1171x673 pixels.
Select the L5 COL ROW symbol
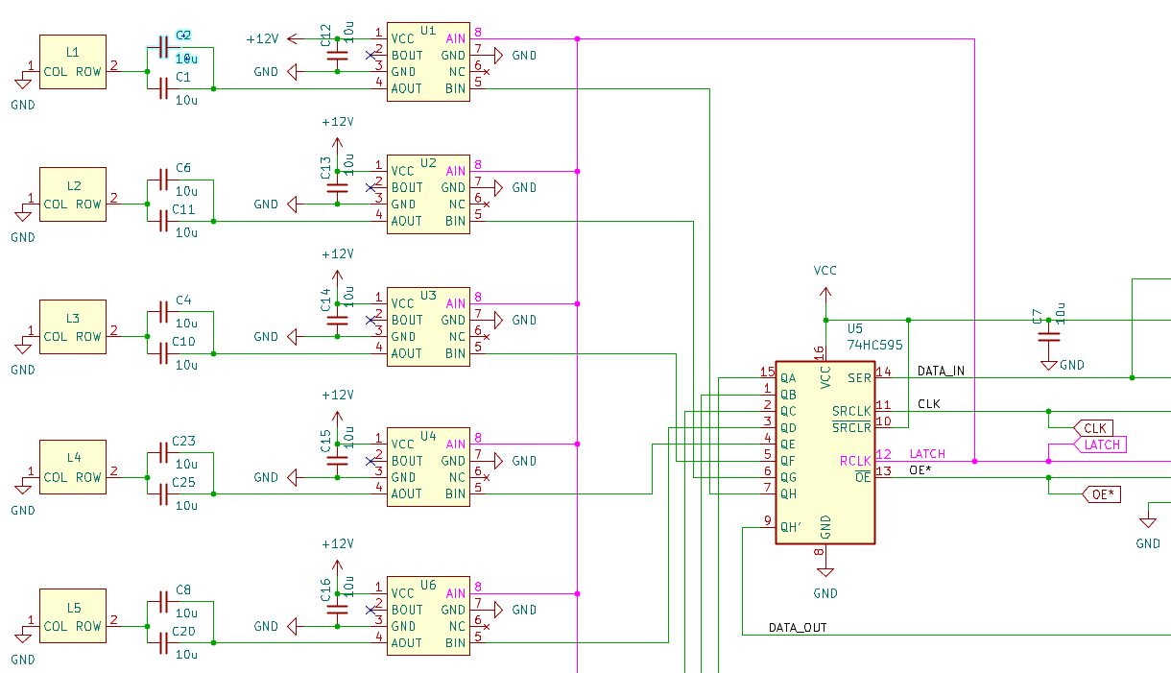(x=73, y=617)
